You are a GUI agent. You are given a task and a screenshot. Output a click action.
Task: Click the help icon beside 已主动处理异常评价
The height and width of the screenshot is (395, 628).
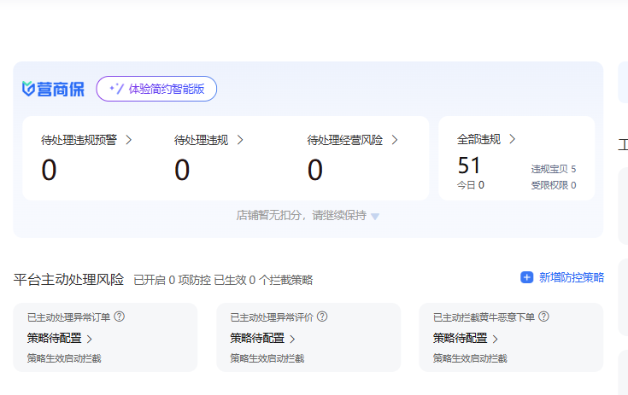322,317
